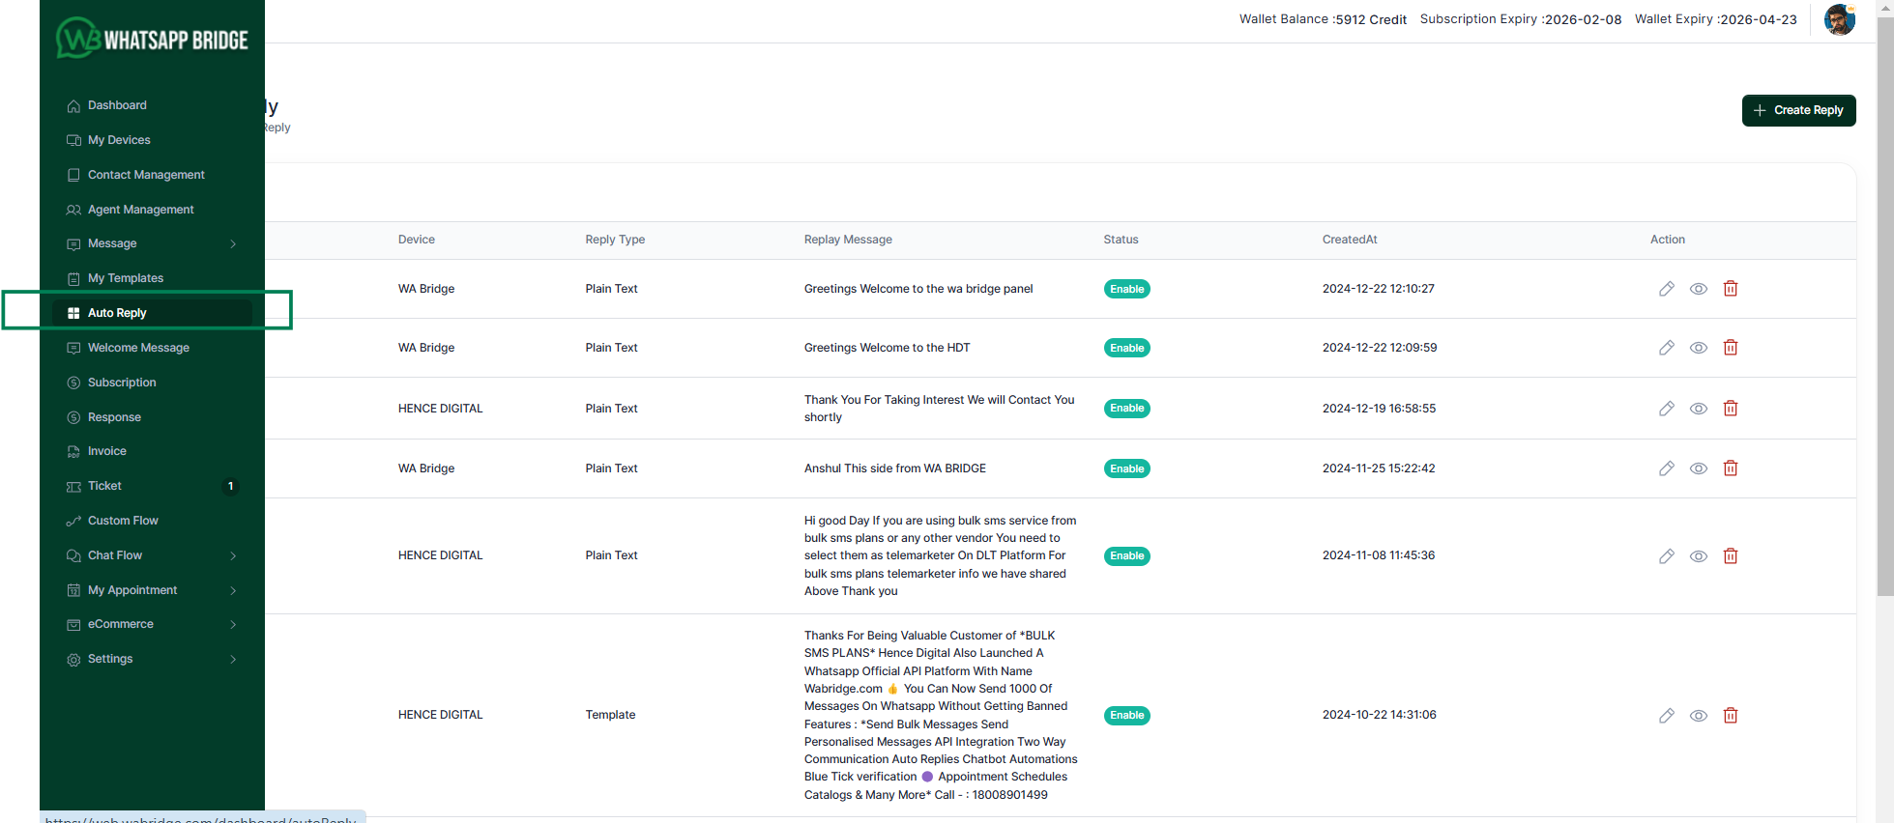
Task: Expand the eCommerce submenu arrow
Action: pos(233,625)
